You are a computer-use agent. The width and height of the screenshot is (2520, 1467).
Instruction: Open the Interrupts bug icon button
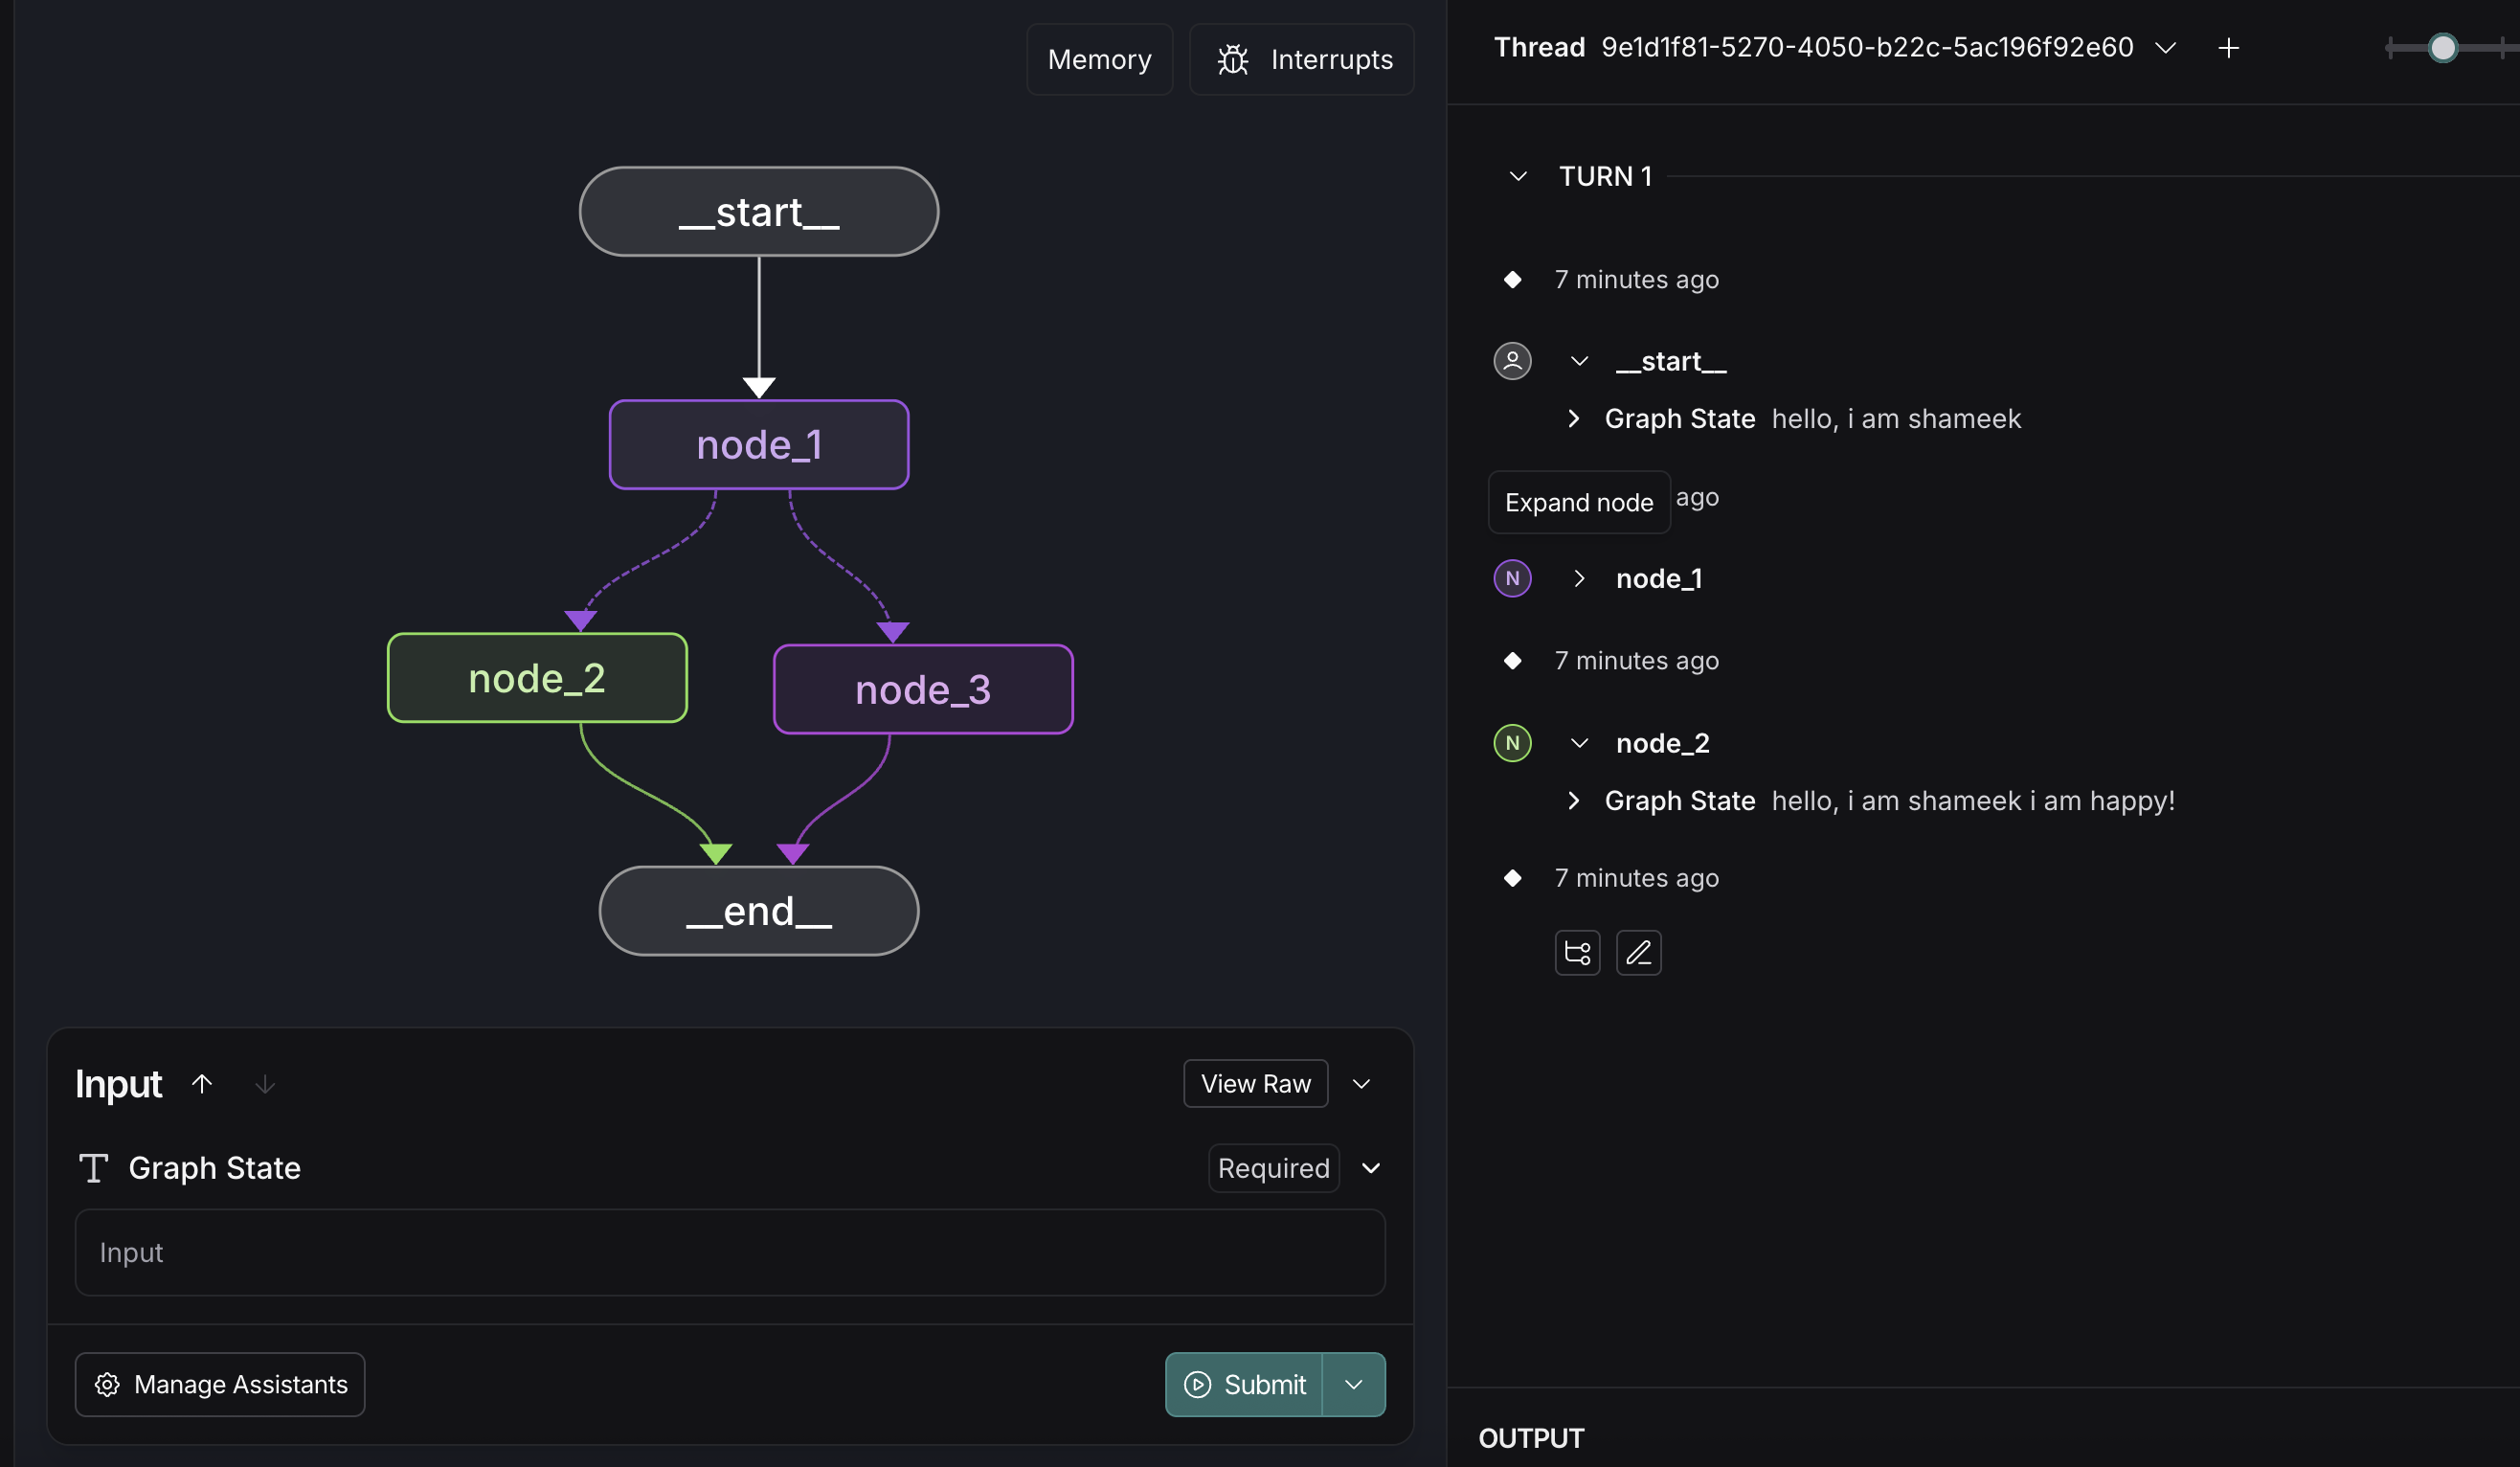coord(1301,60)
